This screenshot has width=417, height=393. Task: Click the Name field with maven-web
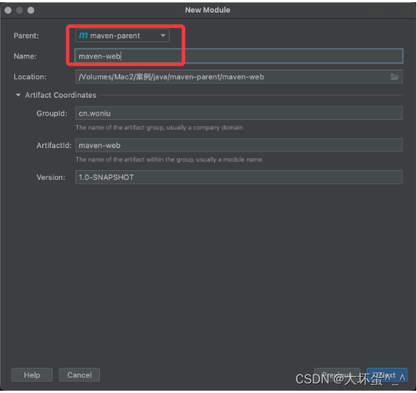pyautogui.click(x=239, y=56)
